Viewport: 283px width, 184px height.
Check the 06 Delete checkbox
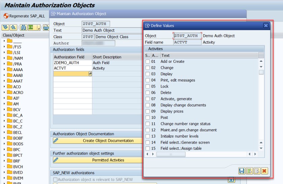[x=148, y=93]
